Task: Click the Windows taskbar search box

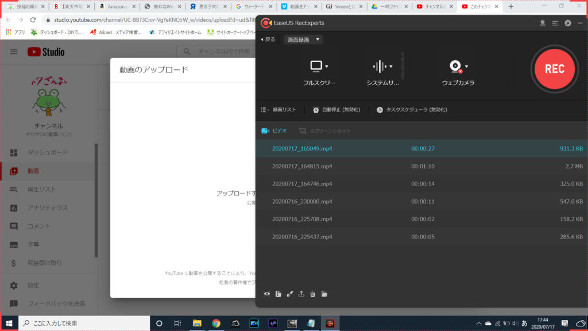Action: (x=84, y=323)
